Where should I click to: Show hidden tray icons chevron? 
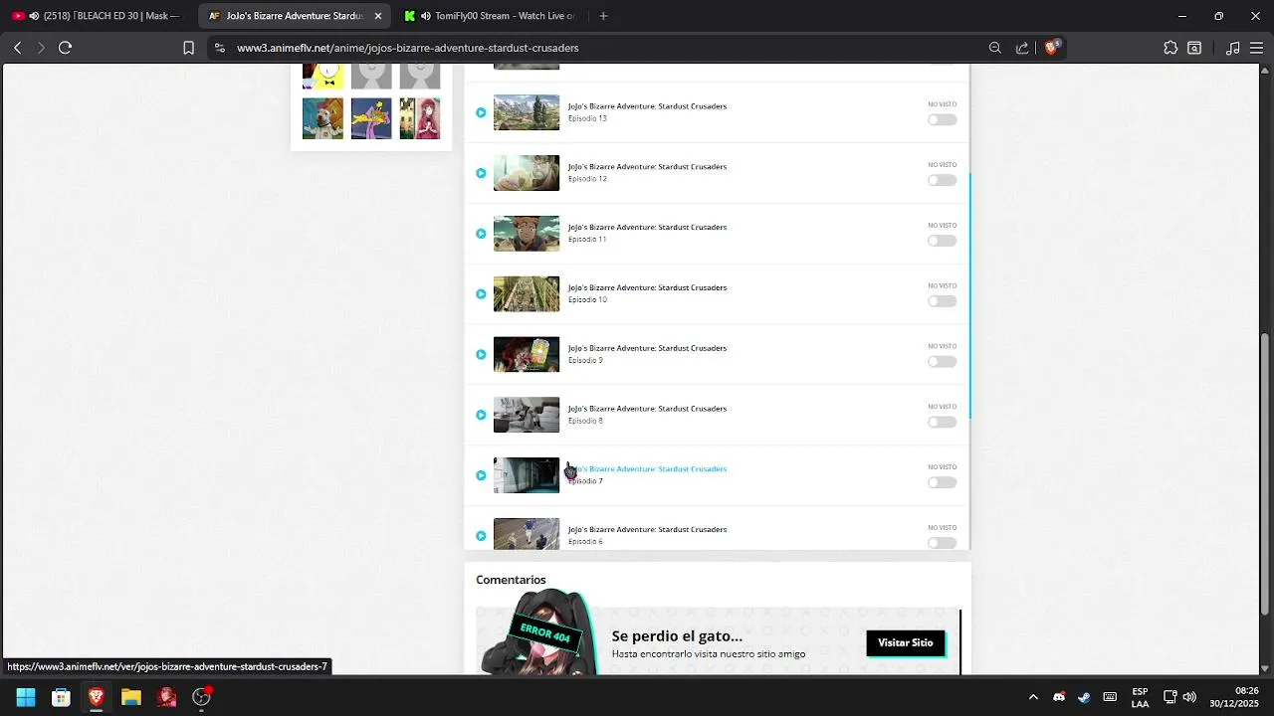point(1033,697)
